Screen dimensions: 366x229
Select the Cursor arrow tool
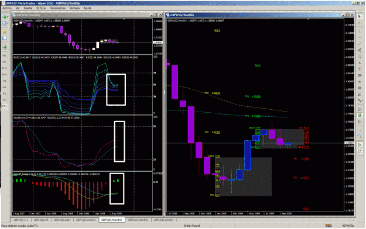(x=360, y=17)
